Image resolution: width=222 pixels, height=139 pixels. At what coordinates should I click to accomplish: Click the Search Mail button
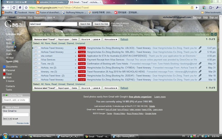click(x=85, y=24)
